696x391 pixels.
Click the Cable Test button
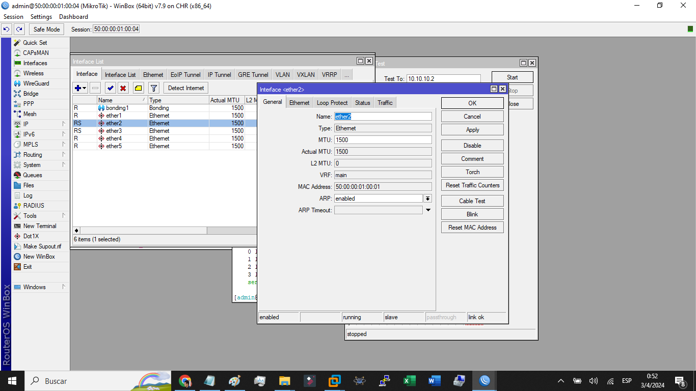[472, 201]
